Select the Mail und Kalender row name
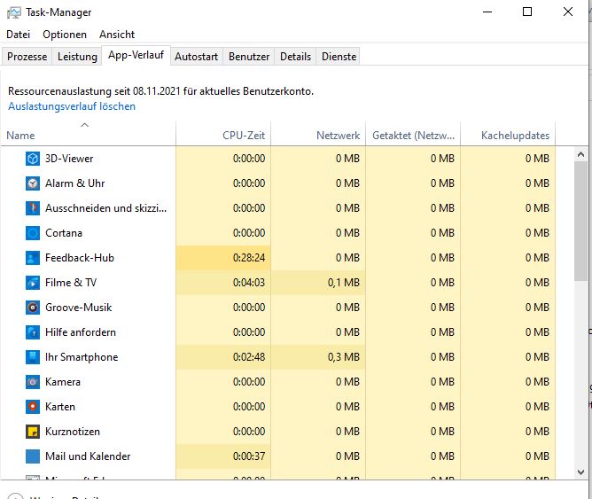The width and height of the screenshot is (592, 499). coord(88,456)
